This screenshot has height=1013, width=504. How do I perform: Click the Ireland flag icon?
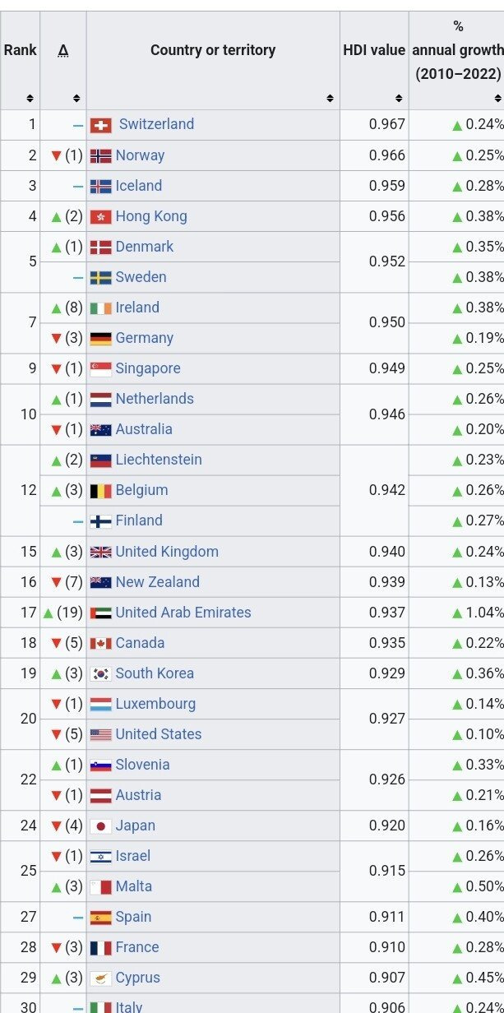(x=100, y=308)
